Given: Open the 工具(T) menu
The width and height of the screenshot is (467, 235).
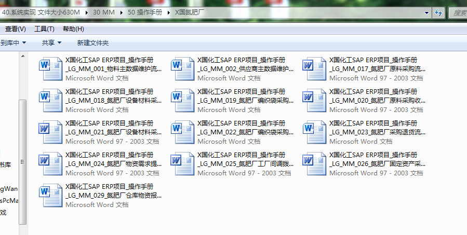Looking at the screenshot, I should 44,29.
